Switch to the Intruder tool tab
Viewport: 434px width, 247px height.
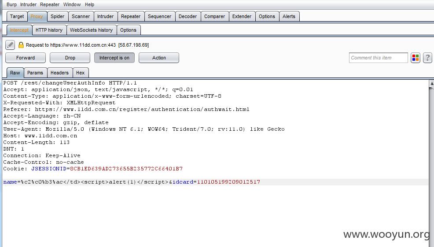click(106, 16)
